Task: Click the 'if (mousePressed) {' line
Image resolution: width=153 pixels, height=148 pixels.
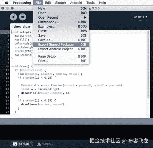Action: click(30, 70)
